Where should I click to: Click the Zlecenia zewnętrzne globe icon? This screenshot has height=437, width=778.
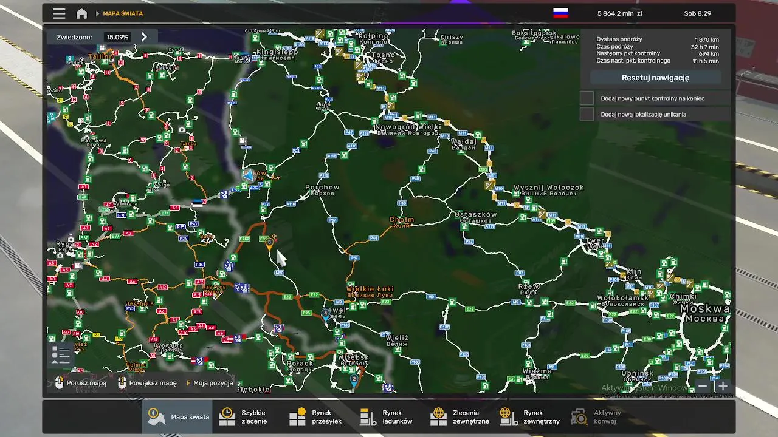(x=438, y=417)
